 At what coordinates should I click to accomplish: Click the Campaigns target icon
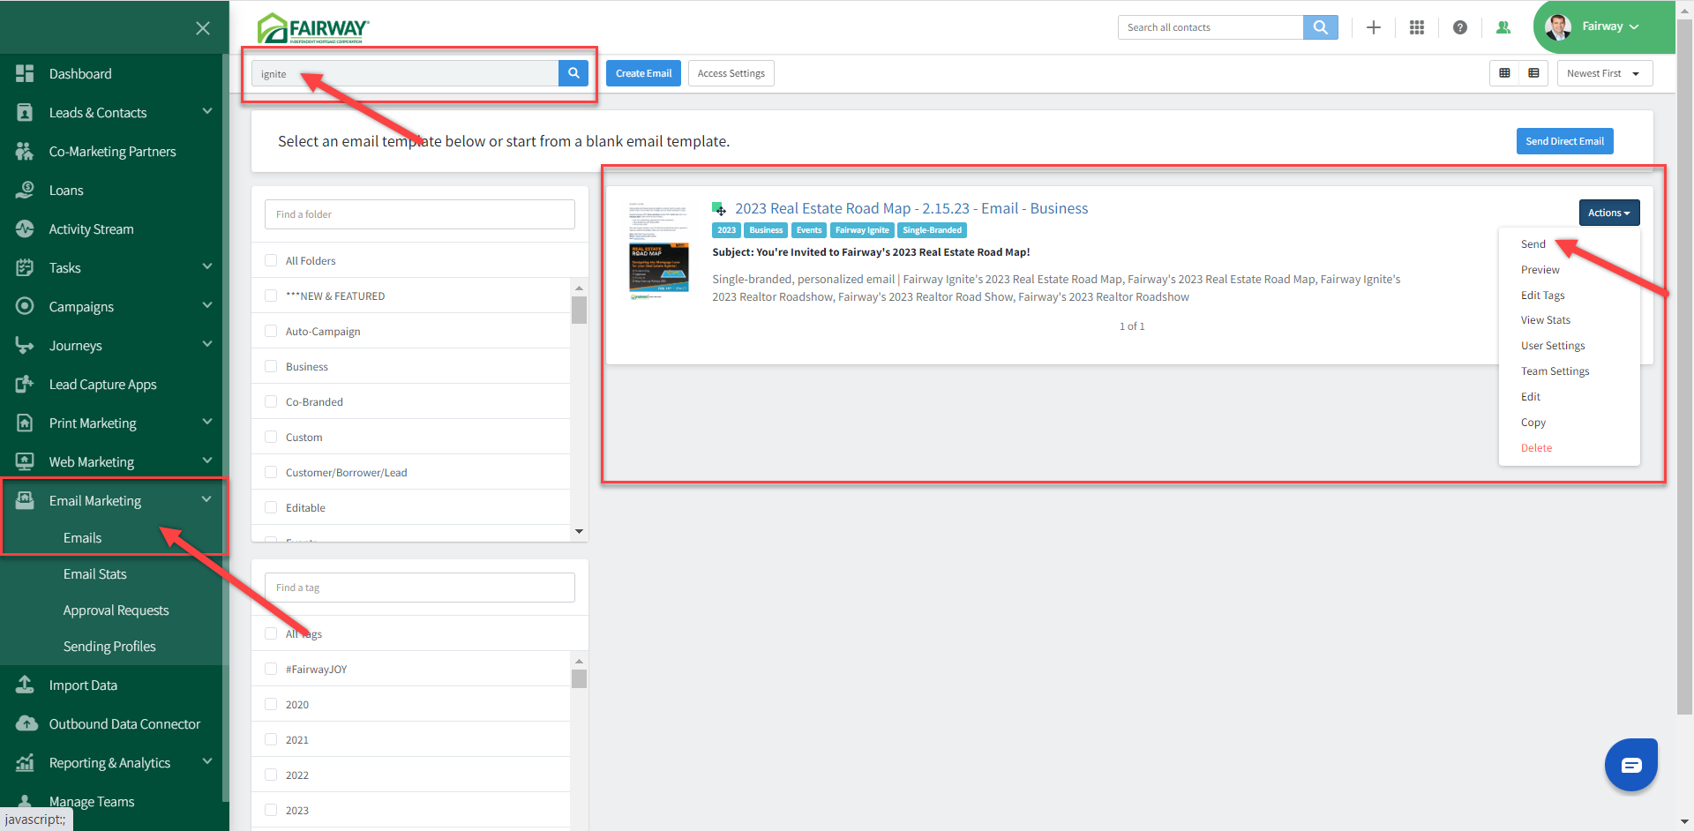(x=25, y=307)
